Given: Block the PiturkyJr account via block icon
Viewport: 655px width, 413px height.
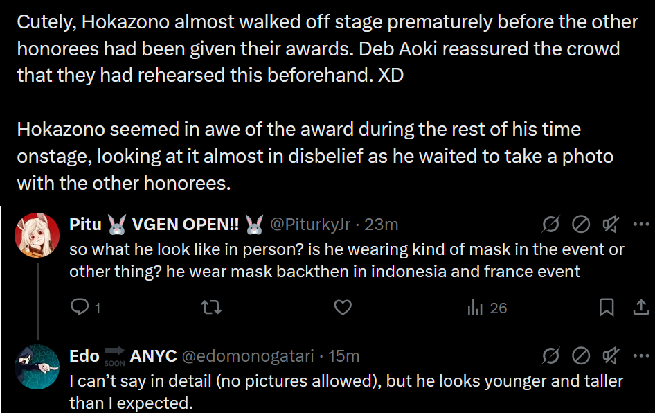Looking at the screenshot, I should click(x=581, y=224).
